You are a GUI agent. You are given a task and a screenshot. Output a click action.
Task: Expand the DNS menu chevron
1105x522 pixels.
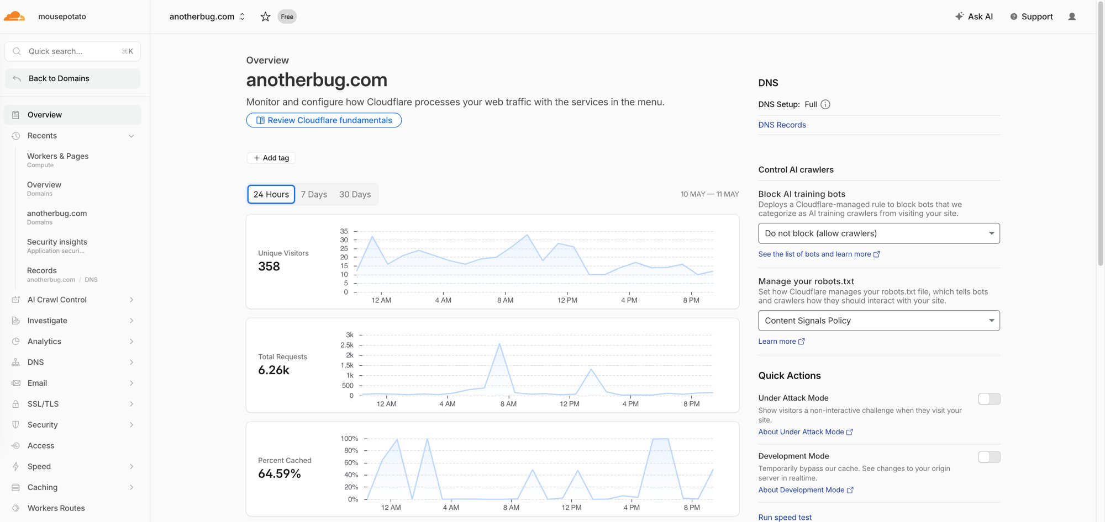coord(131,362)
